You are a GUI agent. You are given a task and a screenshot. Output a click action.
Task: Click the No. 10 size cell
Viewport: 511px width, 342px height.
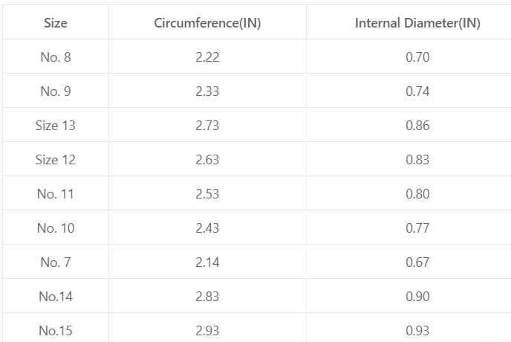click(56, 228)
